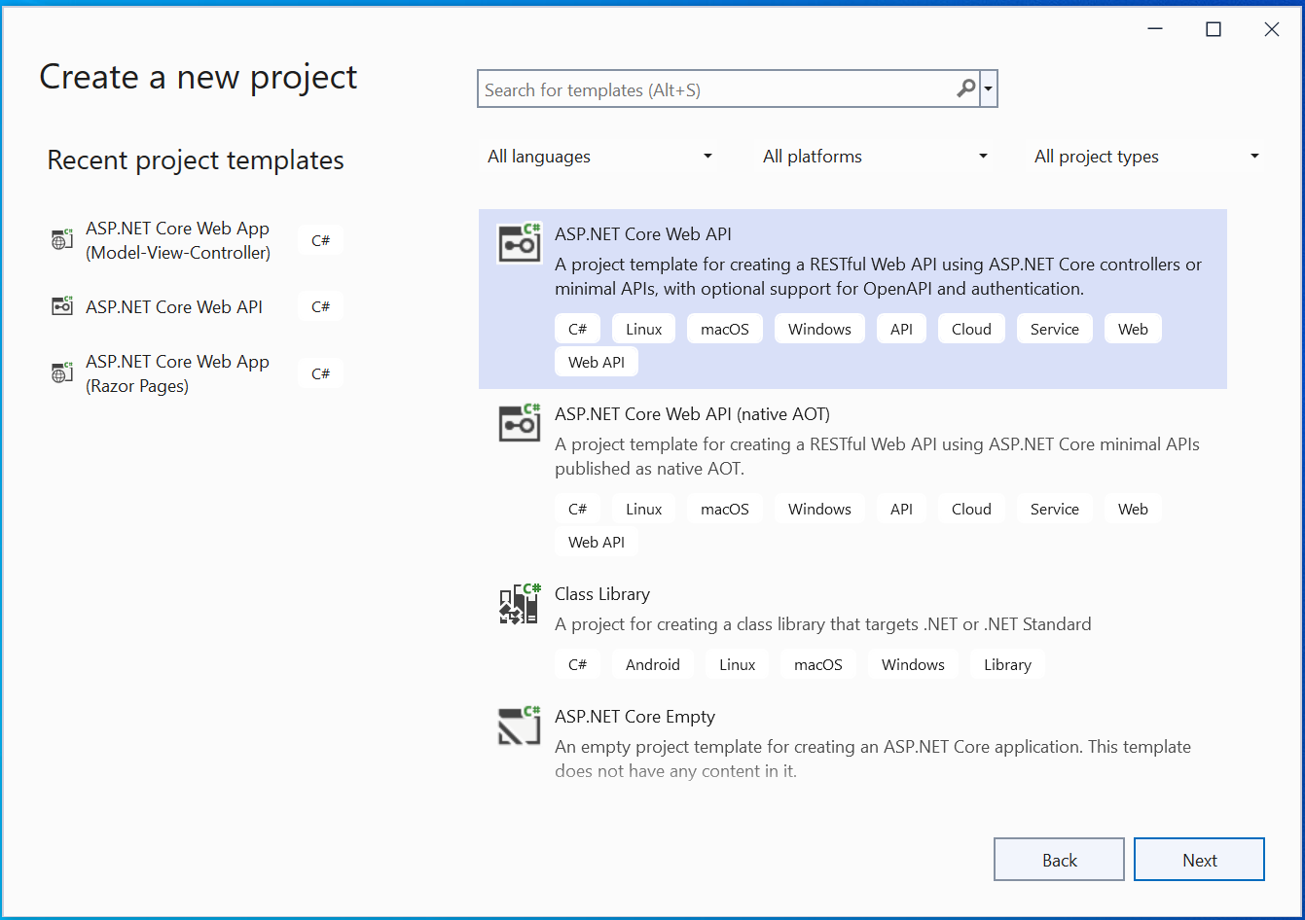This screenshot has height=920, width=1305.
Task: Click the Class Library template icon
Action: pos(519,604)
